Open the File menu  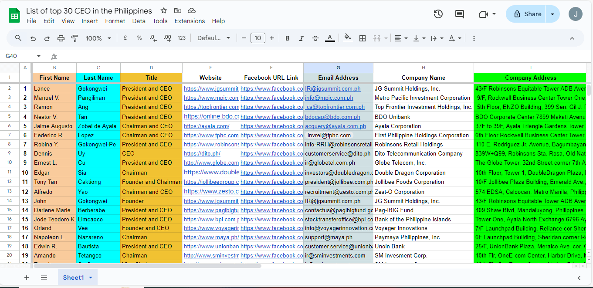(x=31, y=21)
